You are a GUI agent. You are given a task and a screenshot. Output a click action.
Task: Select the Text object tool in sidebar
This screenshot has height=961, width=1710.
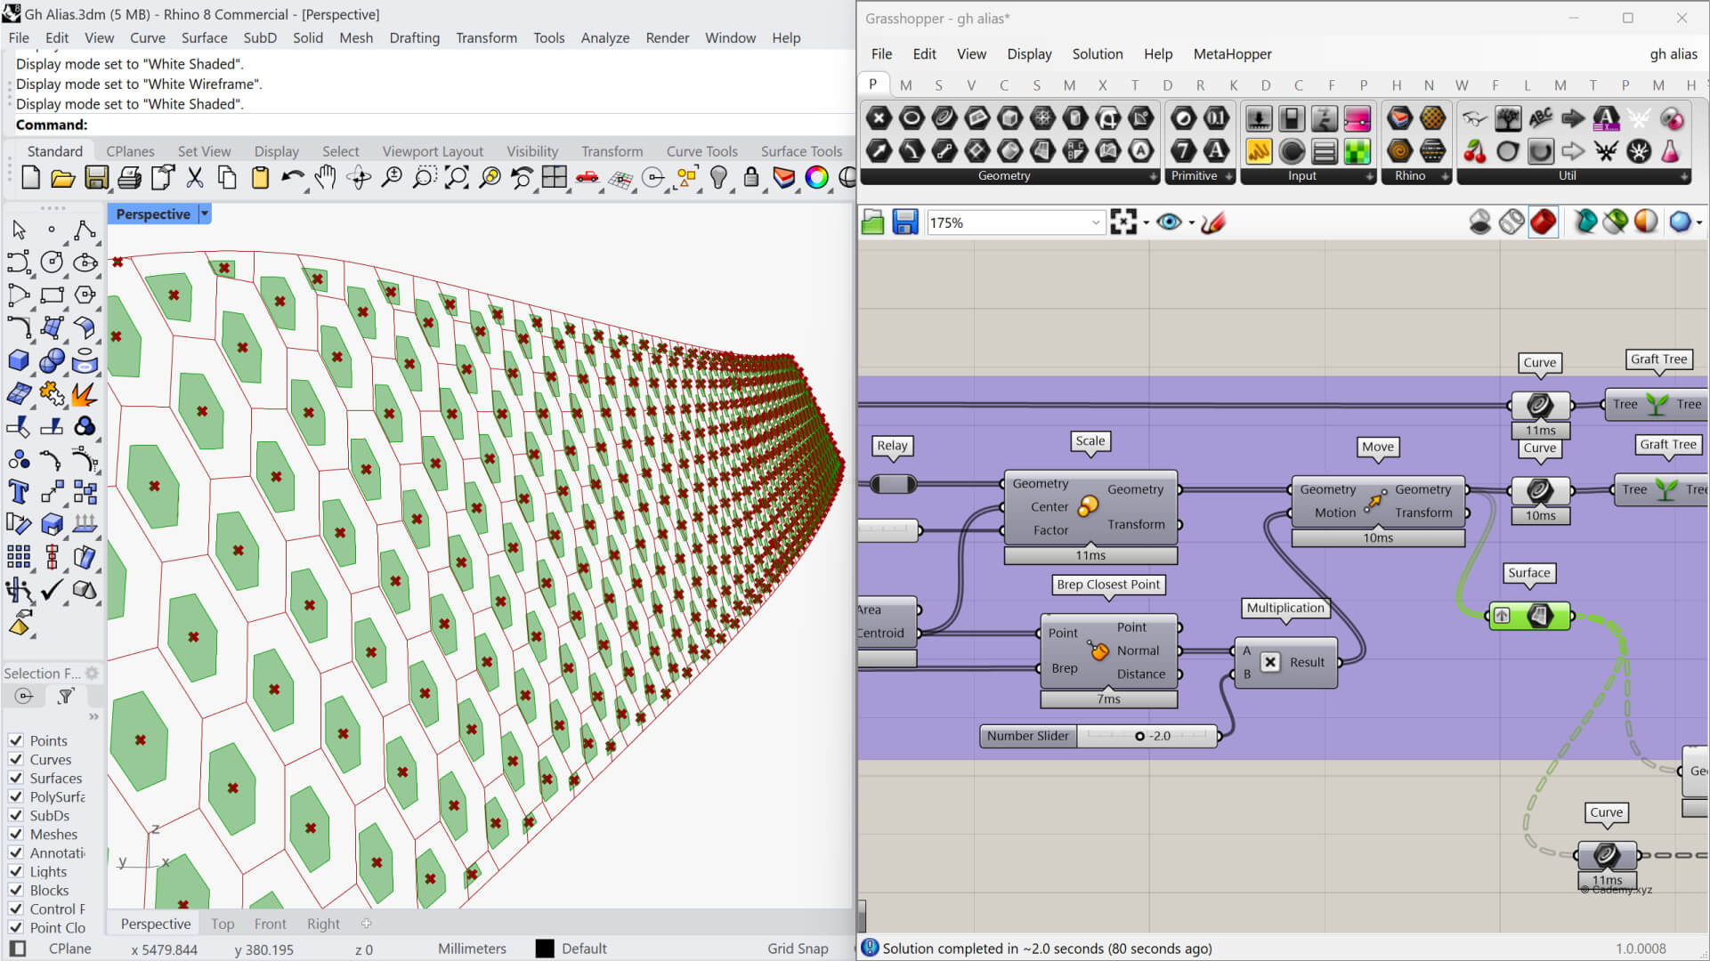pos(19,491)
